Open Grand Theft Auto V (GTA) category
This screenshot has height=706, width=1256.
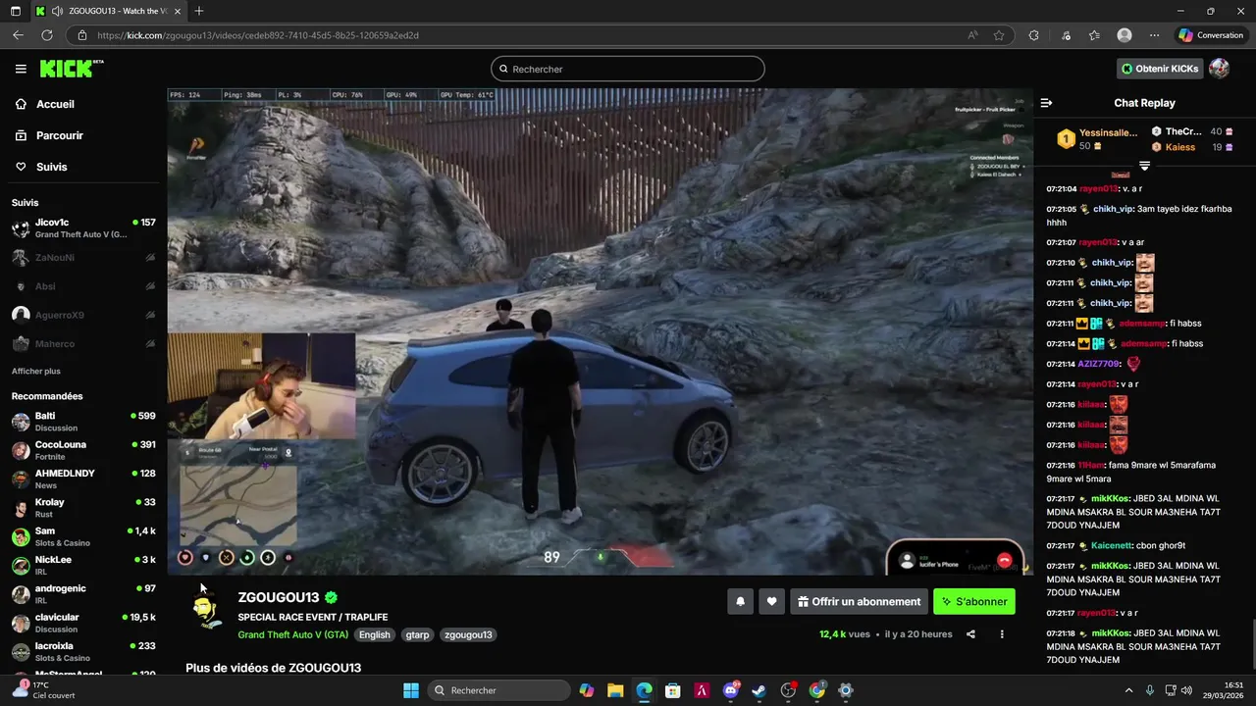point(292,634)
